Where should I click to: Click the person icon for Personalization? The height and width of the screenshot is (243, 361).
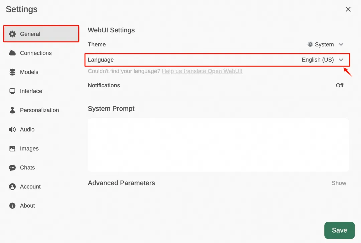coord(12,110)
